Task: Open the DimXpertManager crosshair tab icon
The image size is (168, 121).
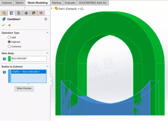Action: click(26, 13)
